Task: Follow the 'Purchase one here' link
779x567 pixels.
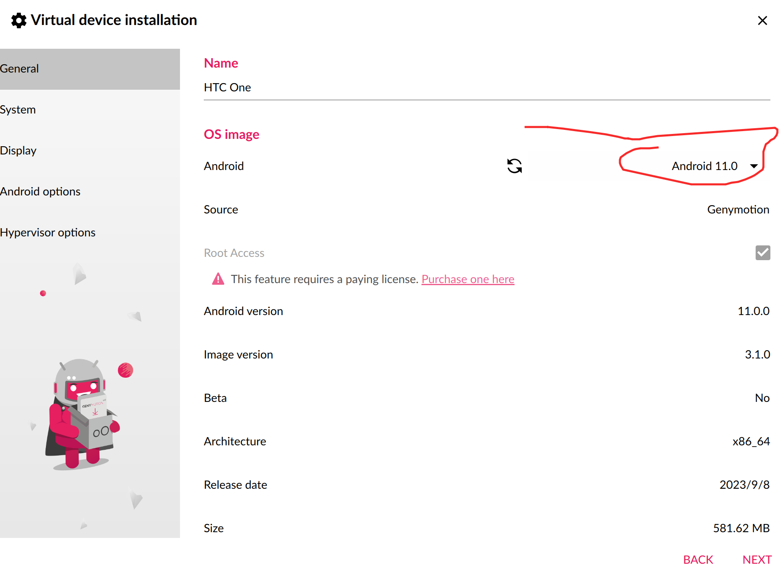Action: (468, 279)
